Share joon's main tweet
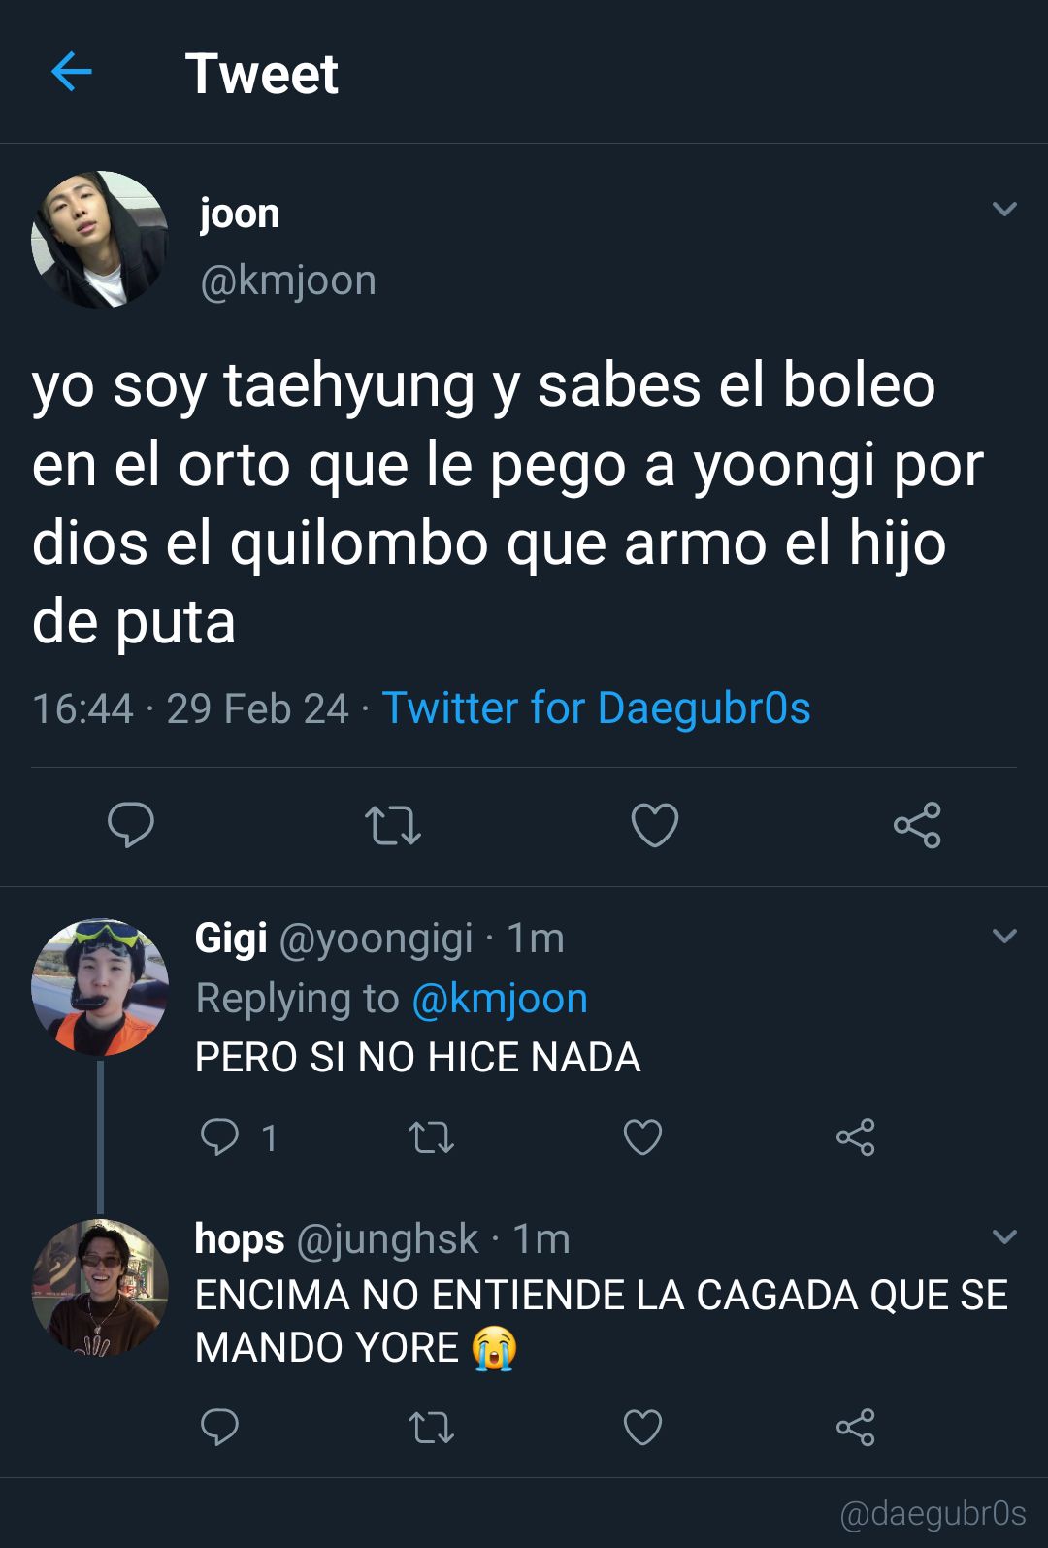The height and width of the screenshot is (1548, 1048). [x=917, y=825]
